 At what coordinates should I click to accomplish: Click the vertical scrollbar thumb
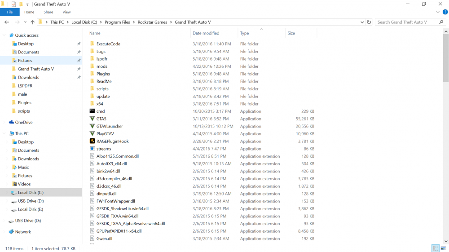coord(446,57)
